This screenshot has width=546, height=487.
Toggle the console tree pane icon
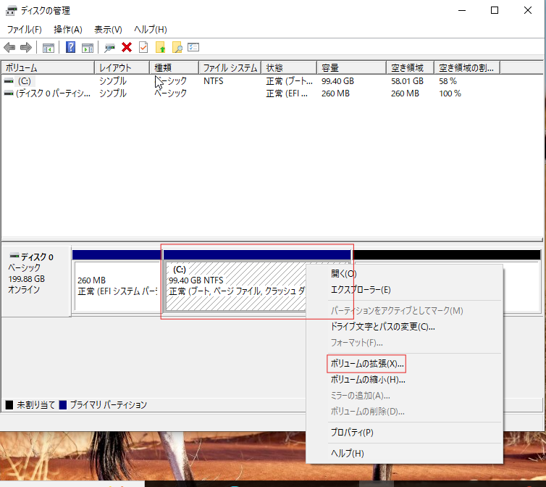[x=48, y=47]
